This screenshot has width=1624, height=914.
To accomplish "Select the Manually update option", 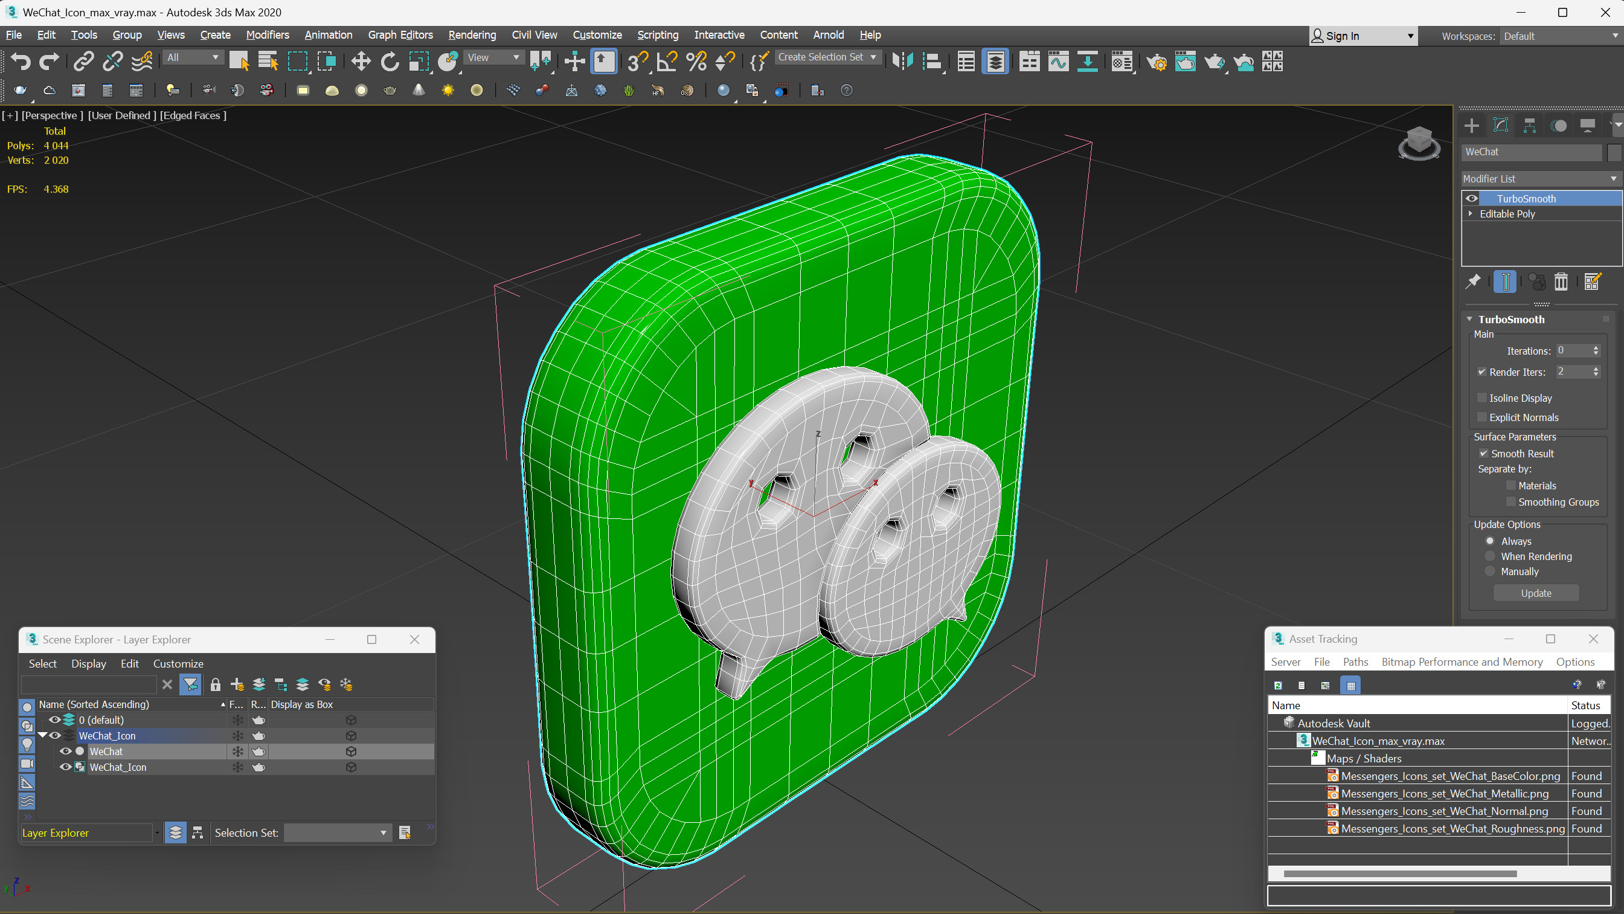I will [1491, 571].
